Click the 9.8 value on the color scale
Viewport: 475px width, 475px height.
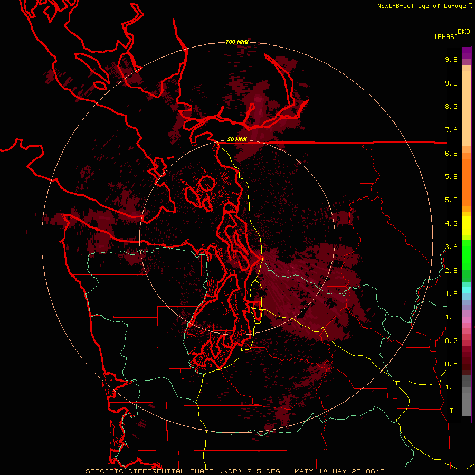tap(451, 59)
